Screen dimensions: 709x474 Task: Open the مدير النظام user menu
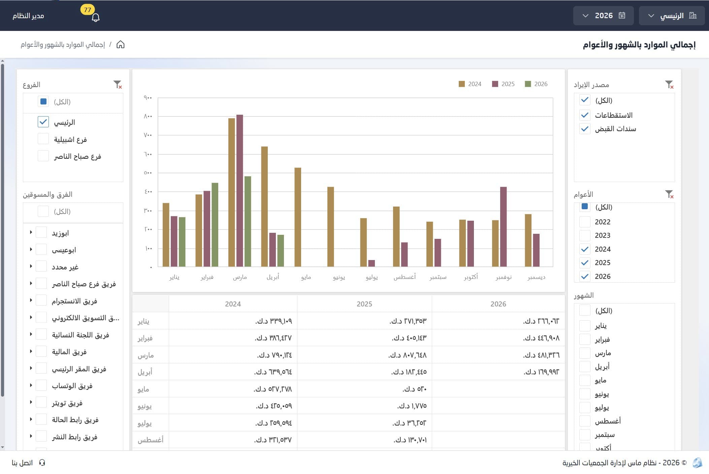[28, 16]
